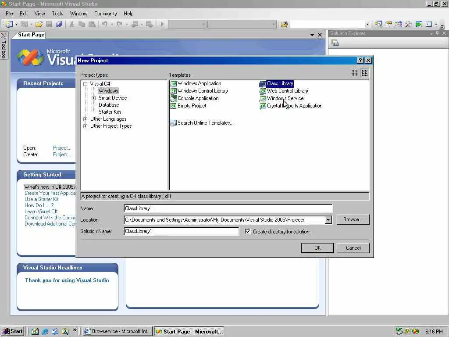Click the project Name input field

228,208
